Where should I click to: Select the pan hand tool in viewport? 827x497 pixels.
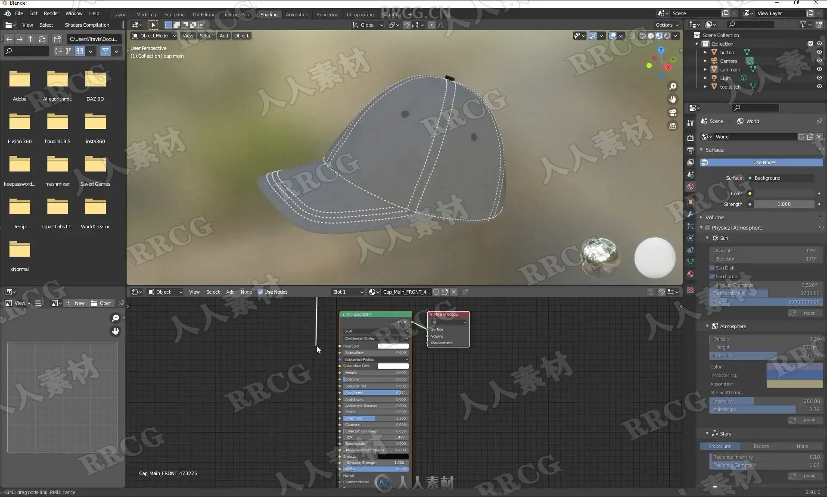coord(673,99)
